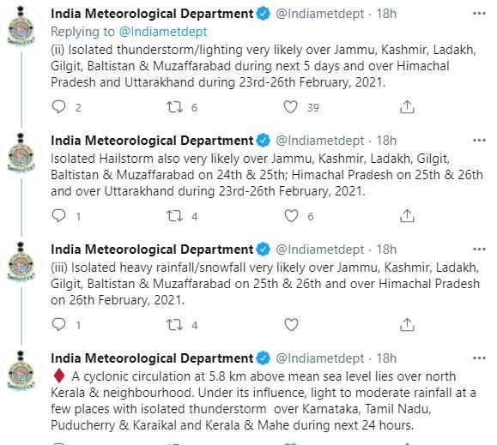This screenshot has width=497, height=445.
Task: Open more options for cyclonic circulation tweet
Action: point(479,358)
